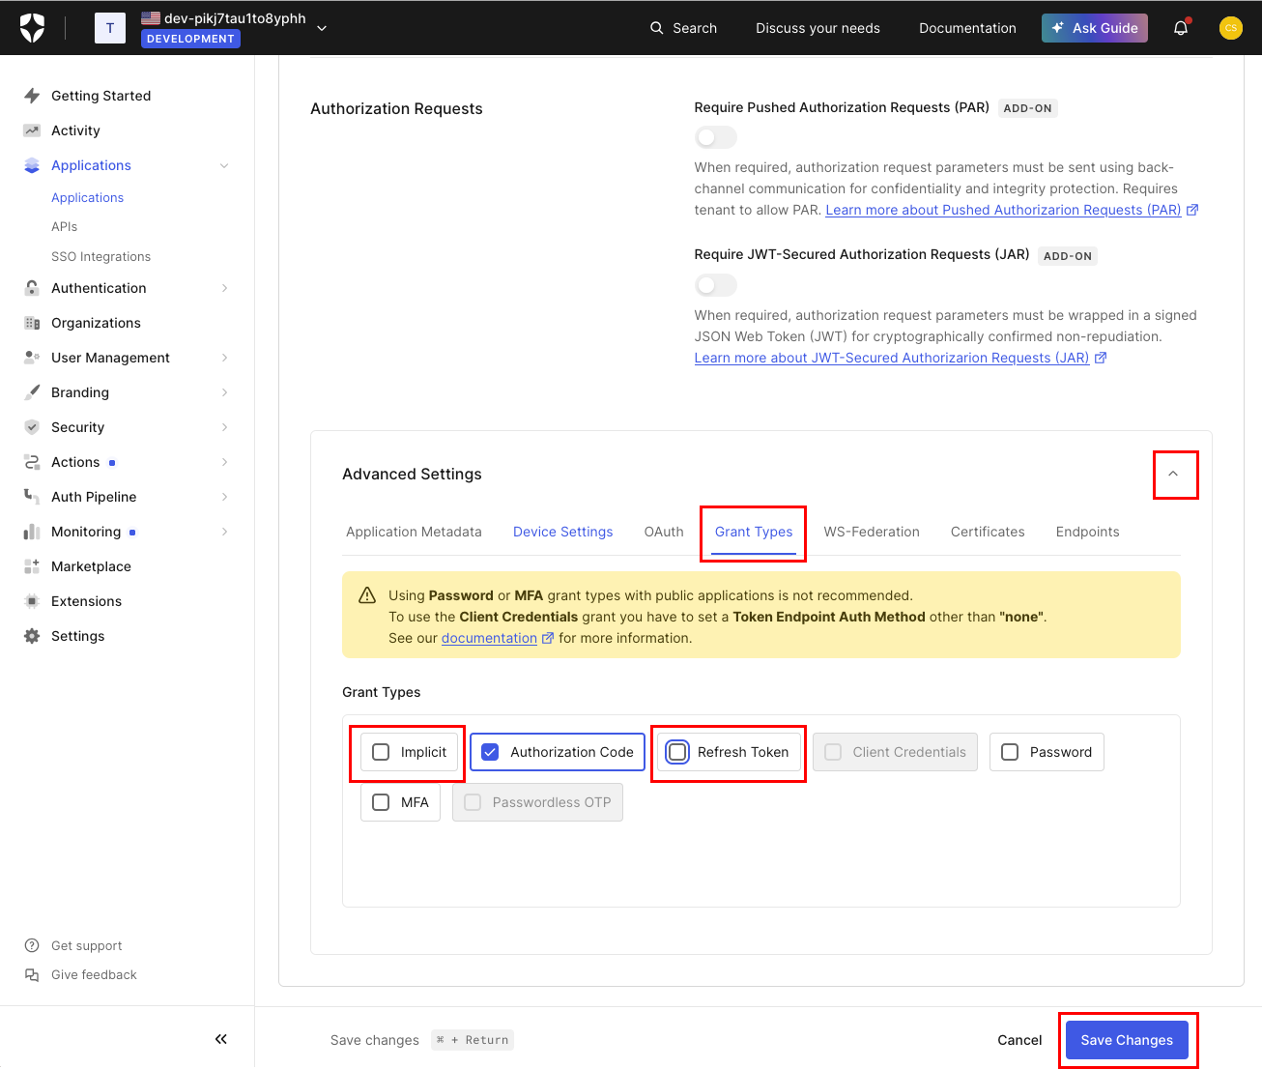Open Settings gear in sidebar
The image size is (1262, 1069).
32,636
